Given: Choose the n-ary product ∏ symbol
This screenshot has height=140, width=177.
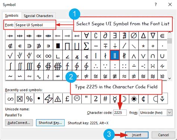Looking at the screenshot, I should 67,46.
